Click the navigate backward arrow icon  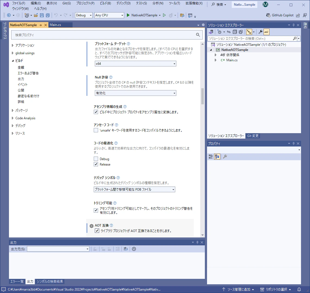[x=9, y=15]
